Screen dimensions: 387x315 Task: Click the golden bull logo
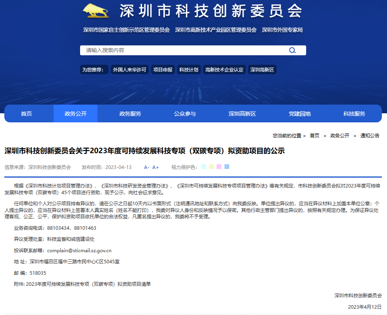[96, 11]
